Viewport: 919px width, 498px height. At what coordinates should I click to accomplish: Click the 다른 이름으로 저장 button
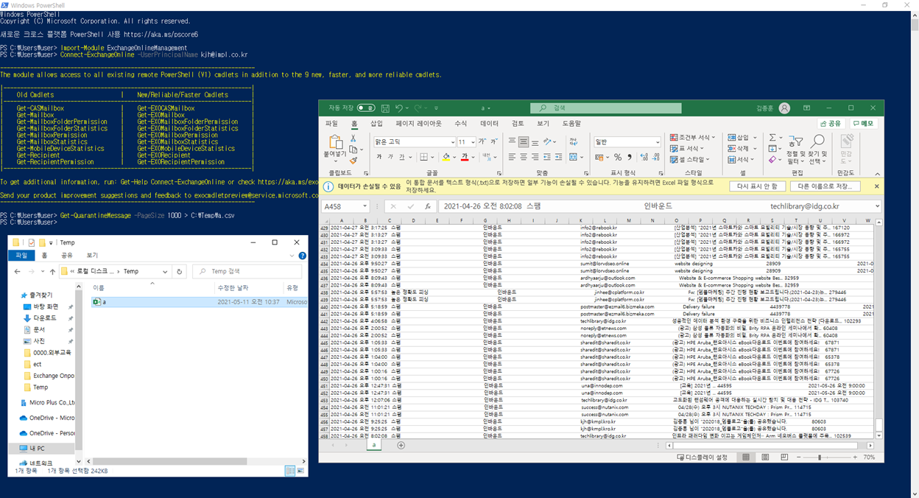(824, 186)
